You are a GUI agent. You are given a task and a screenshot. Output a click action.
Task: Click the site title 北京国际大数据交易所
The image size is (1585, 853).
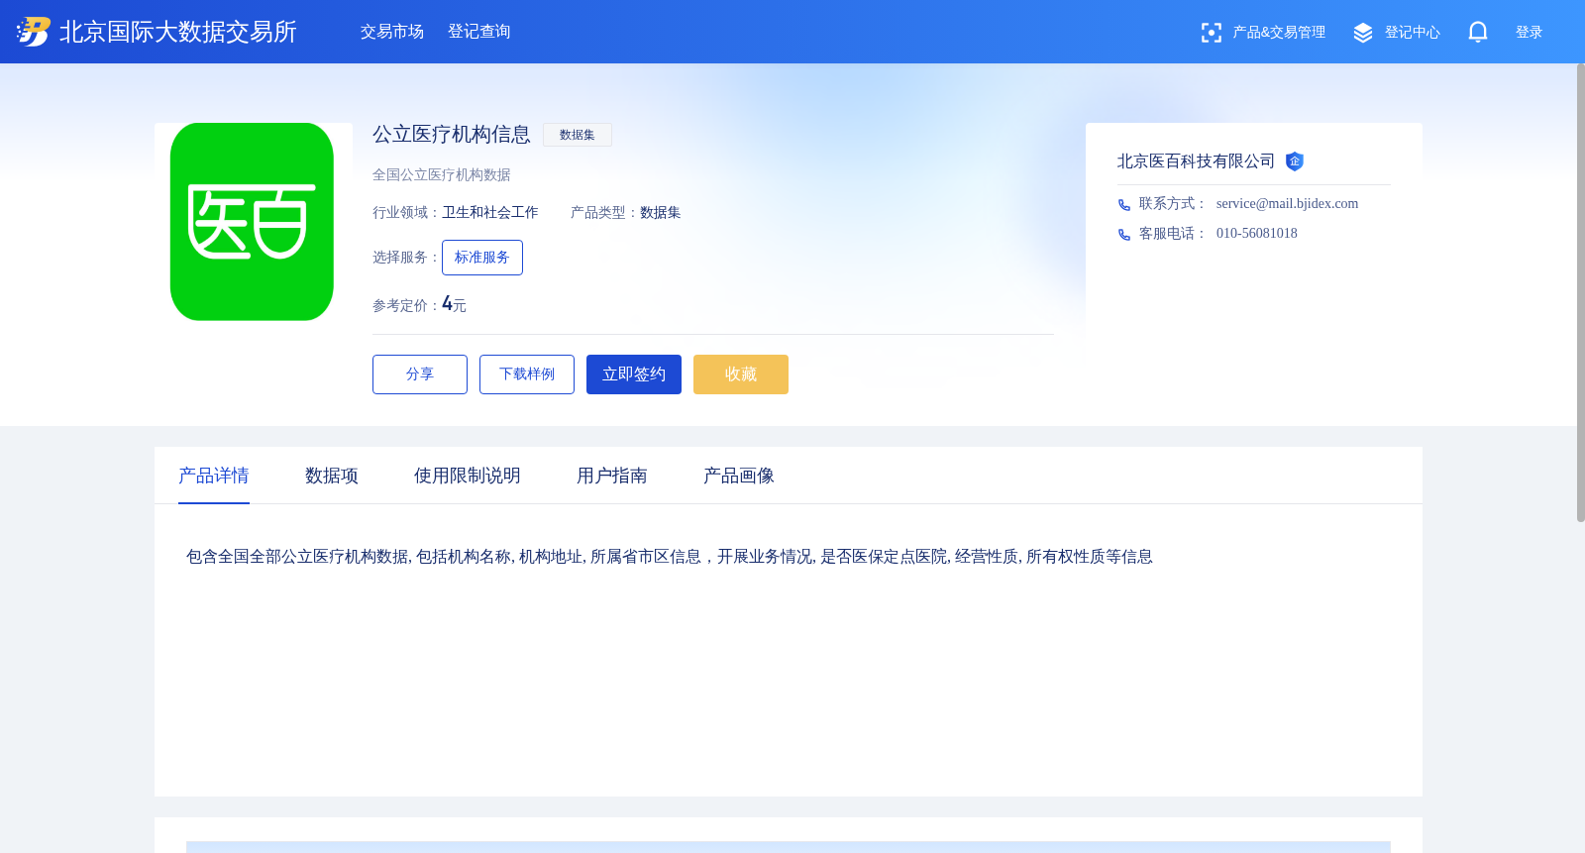pos(178,32)
